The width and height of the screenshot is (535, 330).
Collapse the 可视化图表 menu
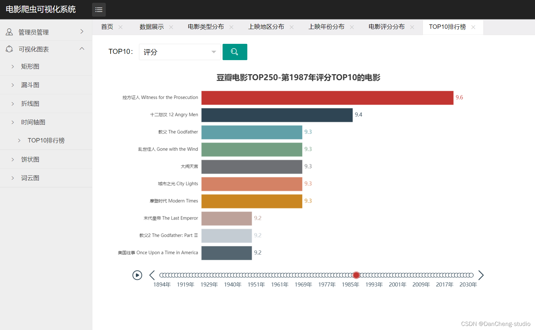(x=46, y=49)
